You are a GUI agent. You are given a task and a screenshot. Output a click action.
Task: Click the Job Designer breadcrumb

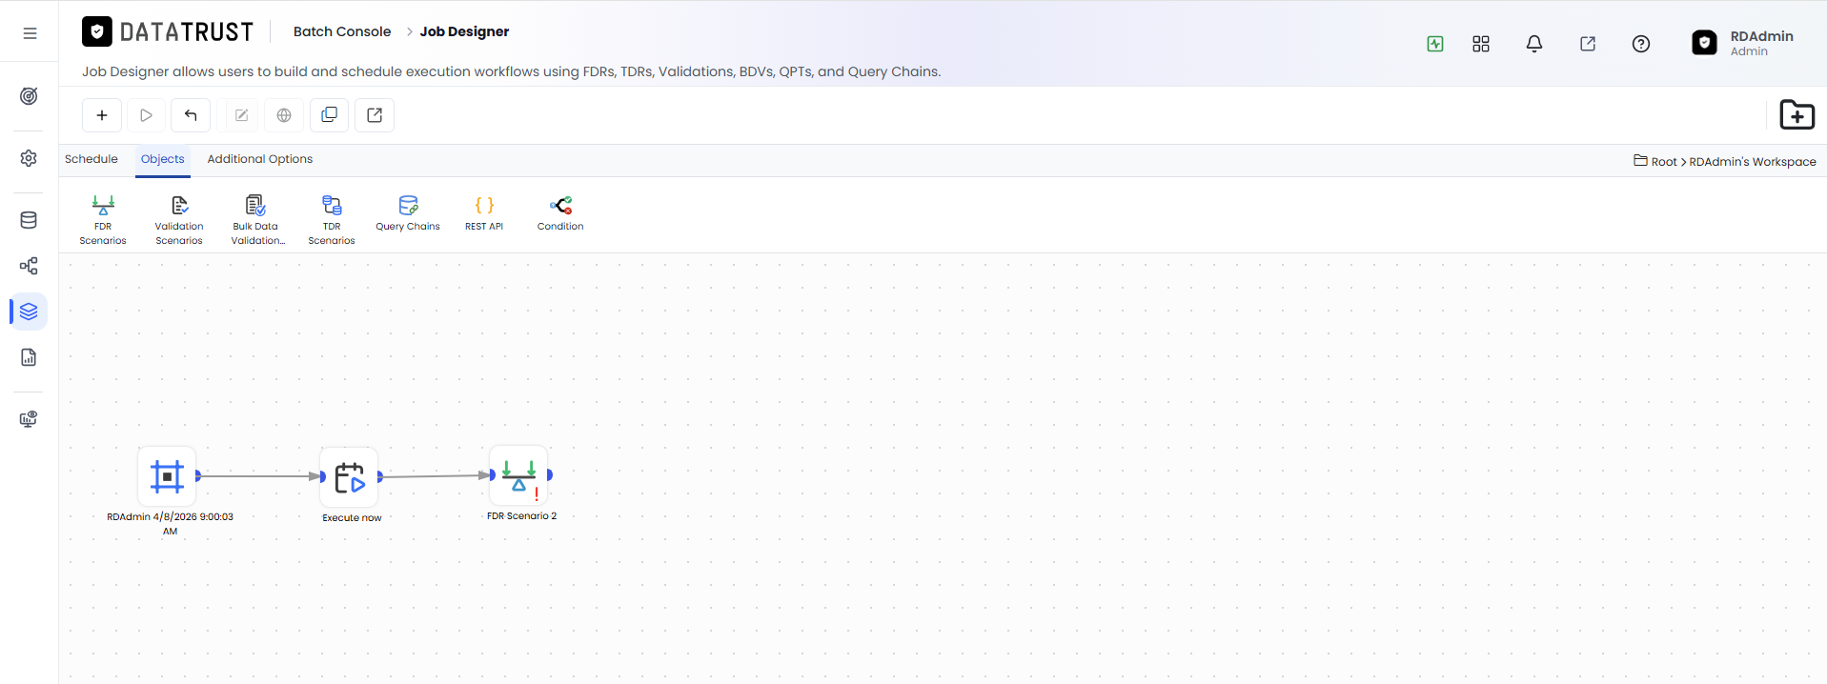coord(465,31)
